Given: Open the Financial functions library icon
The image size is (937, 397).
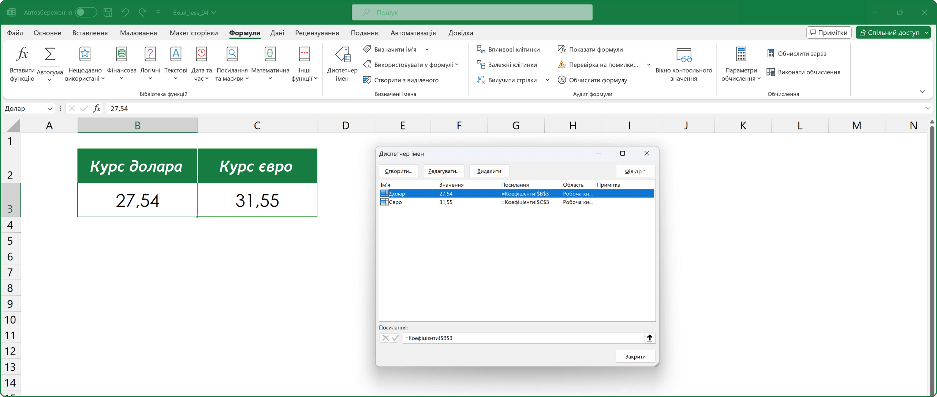Looking at the screenshot, I should coord(122,54).
